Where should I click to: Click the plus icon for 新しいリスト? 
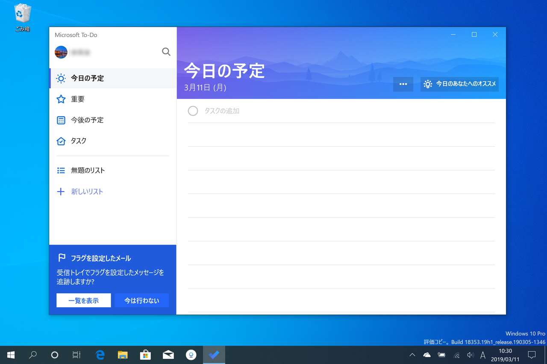(x=60, y=191)
